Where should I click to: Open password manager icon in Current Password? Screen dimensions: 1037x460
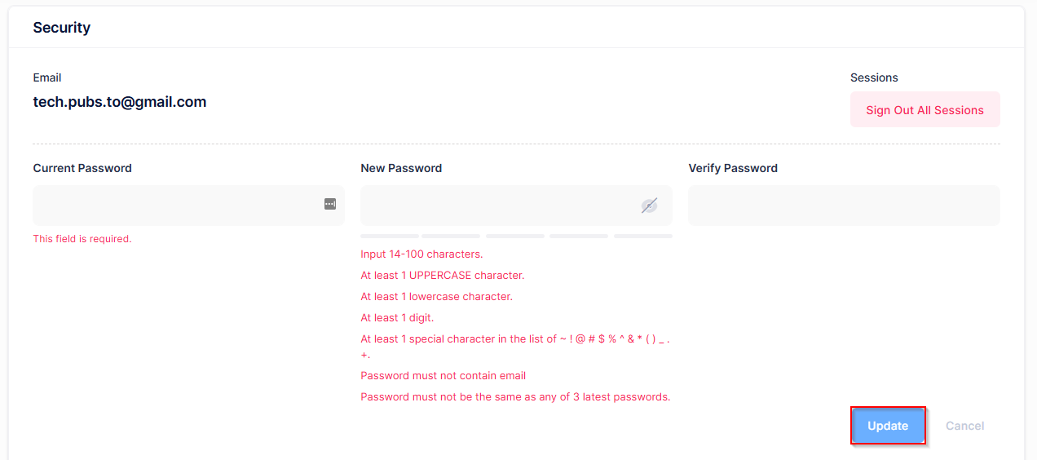pos(330,204)
